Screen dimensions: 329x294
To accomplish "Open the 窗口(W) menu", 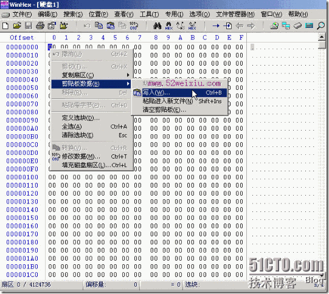I will point(271,14).
